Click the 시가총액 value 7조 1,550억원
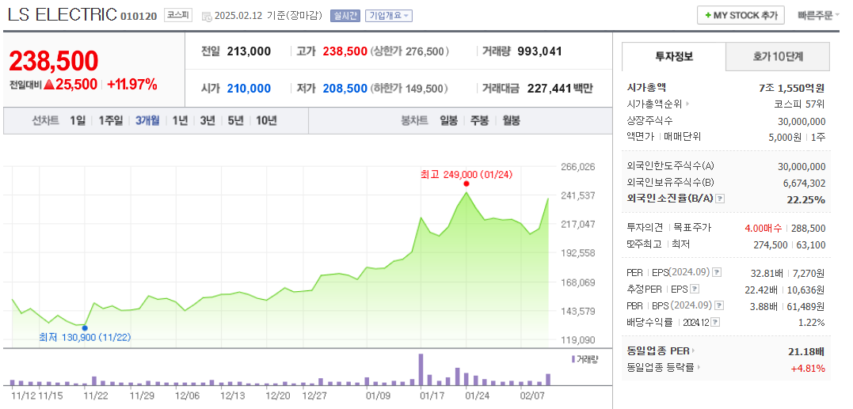The image size is (853, 409). point(792,88)
